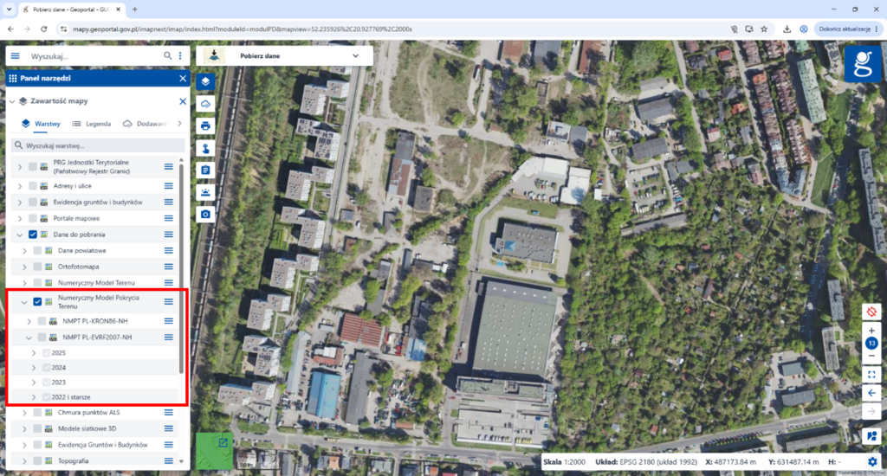Viewport: 887px width, 476px height.
Task: Expand the 2025 sublayer
Action: coord(34,353)
